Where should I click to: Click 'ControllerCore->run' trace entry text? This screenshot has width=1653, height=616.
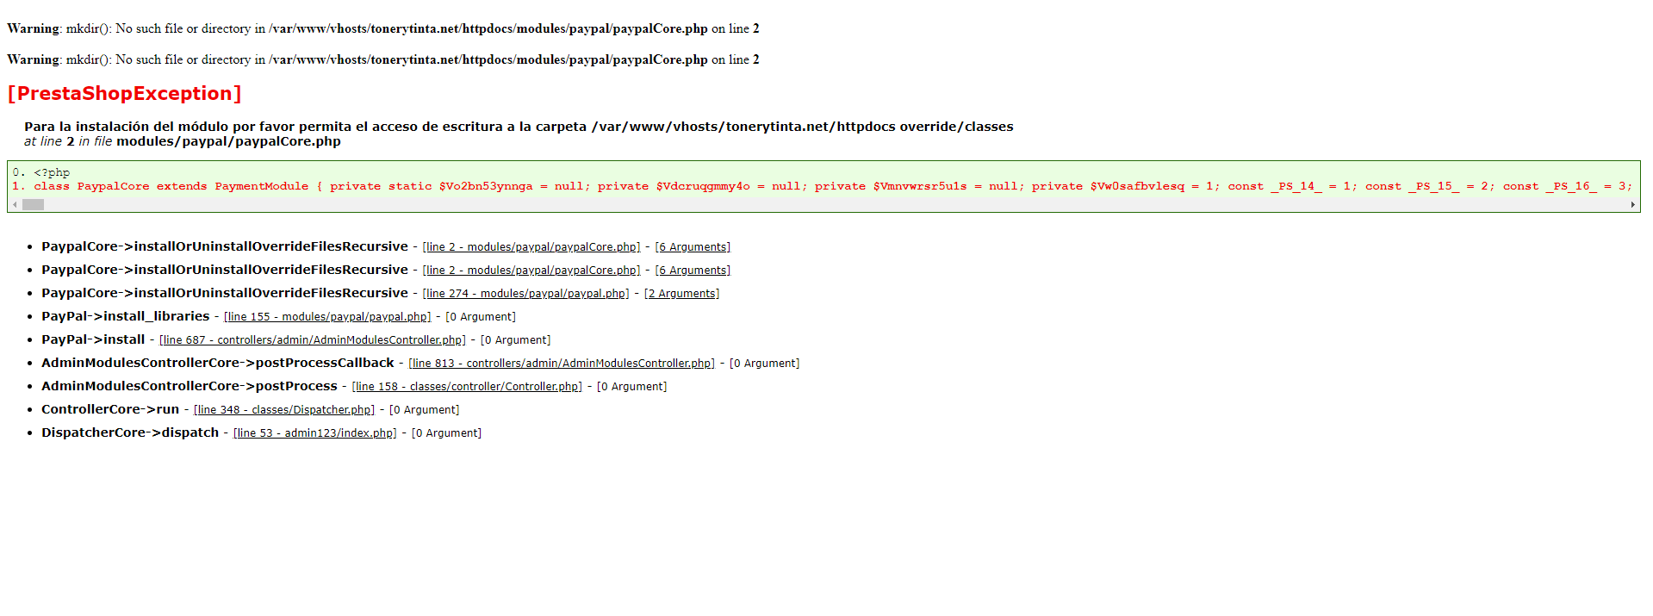[110, 409]
